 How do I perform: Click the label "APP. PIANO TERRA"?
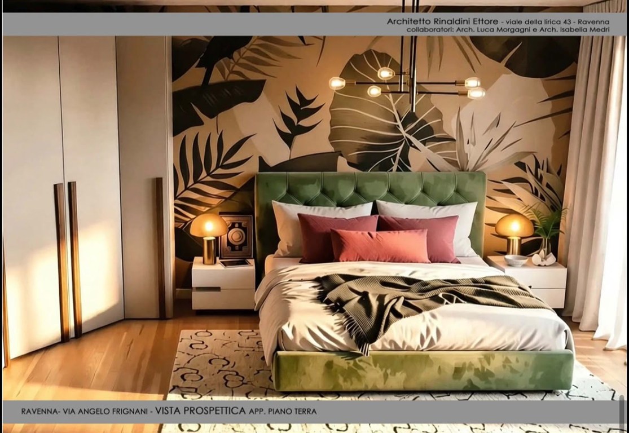pos(283,412)
